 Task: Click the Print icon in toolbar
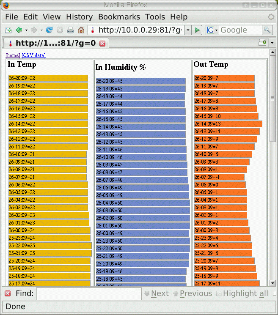coord(70,30)
